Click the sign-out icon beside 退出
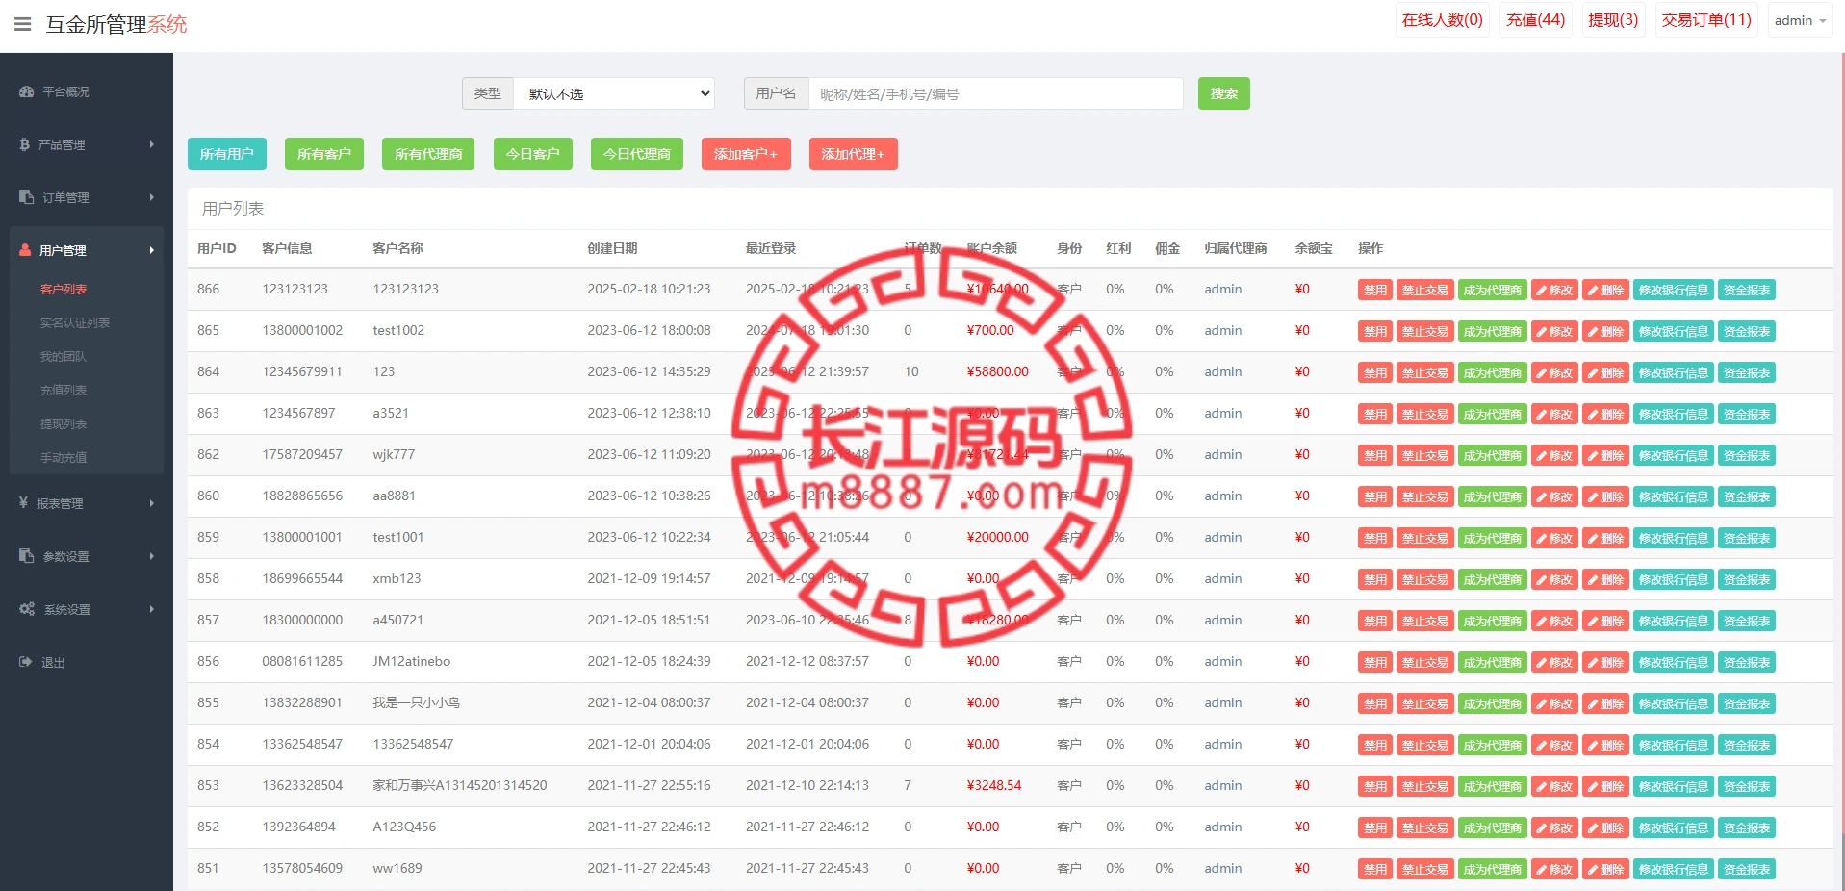1845x891 pixels. tap(26, 662)
